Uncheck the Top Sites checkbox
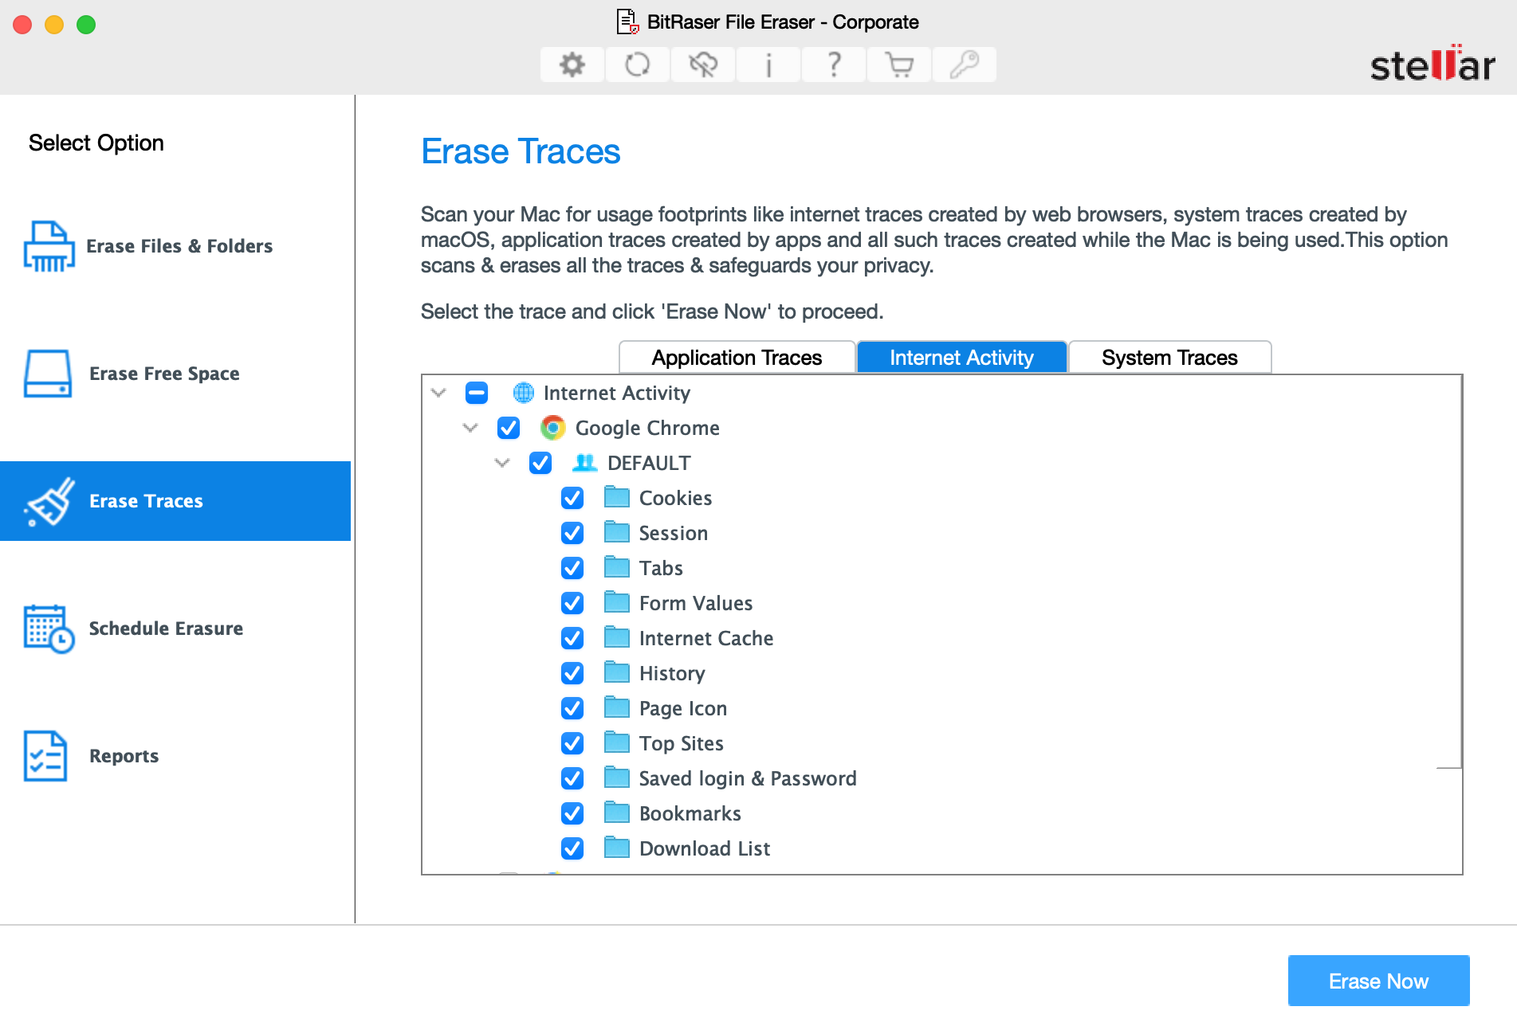The height and width of the screenshot is (1034, 1517). pyautogui.click(x=572, y=743)
